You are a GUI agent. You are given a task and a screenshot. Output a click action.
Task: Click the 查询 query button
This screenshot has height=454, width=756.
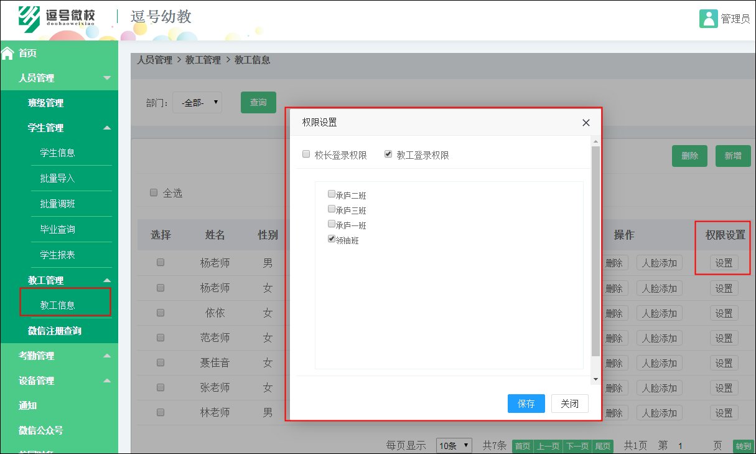coord(258,102)
